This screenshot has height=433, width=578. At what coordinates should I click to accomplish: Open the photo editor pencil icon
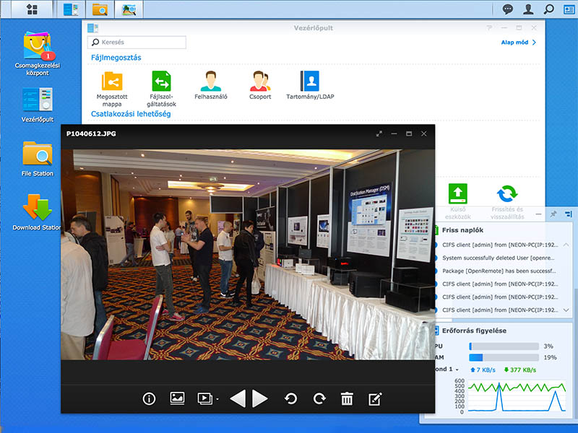coord(375,398)
